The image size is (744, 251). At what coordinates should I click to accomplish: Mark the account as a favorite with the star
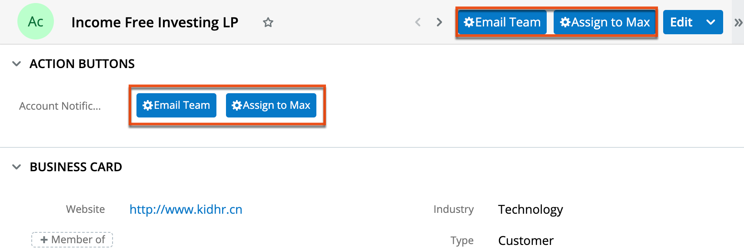(268, 23)
